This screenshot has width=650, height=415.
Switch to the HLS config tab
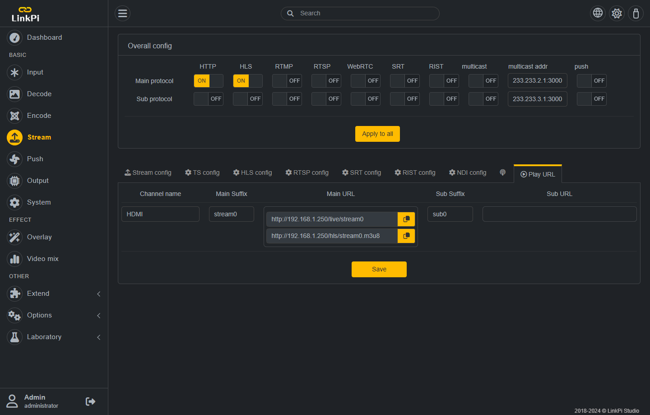[252, 173]
